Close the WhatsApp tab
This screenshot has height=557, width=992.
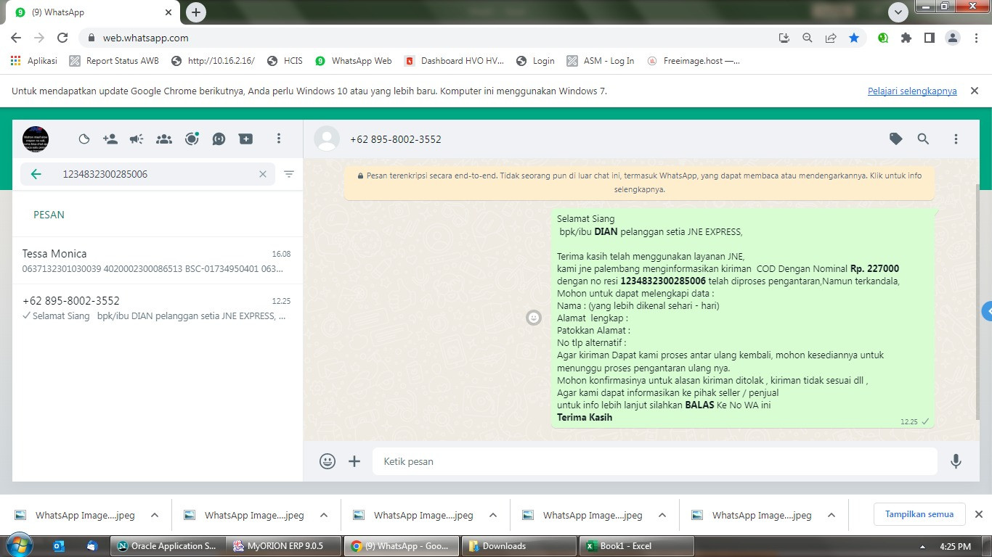(168, 12)
